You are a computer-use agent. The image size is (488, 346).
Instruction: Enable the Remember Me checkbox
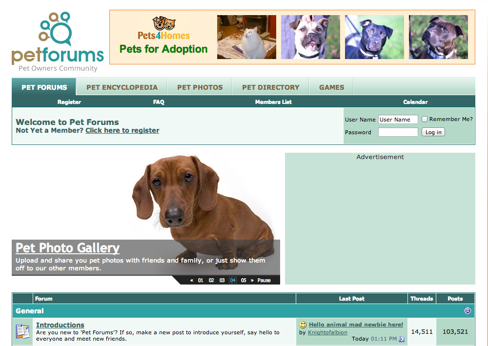coord(425,119)
